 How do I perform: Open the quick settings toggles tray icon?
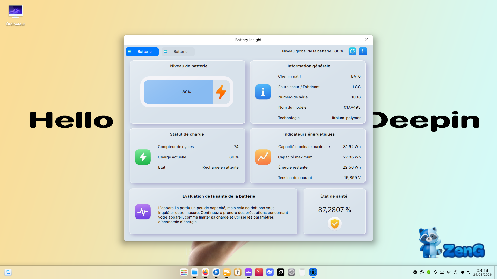[469, 272]
